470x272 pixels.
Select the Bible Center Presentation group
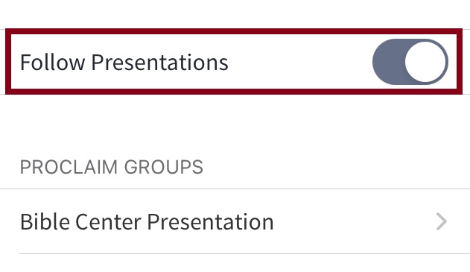tap(235, 221)
